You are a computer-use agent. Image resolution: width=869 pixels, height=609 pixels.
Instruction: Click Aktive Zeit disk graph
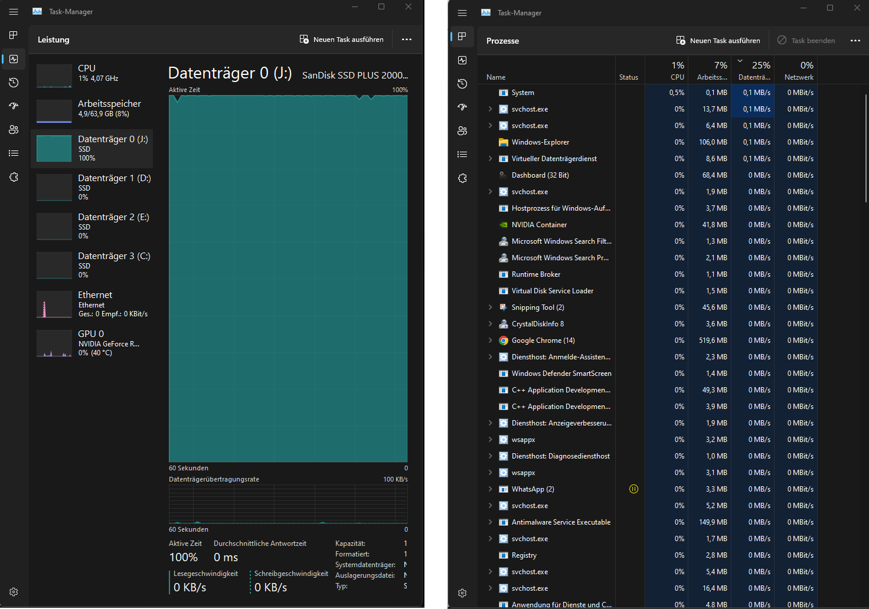(288, 278)
